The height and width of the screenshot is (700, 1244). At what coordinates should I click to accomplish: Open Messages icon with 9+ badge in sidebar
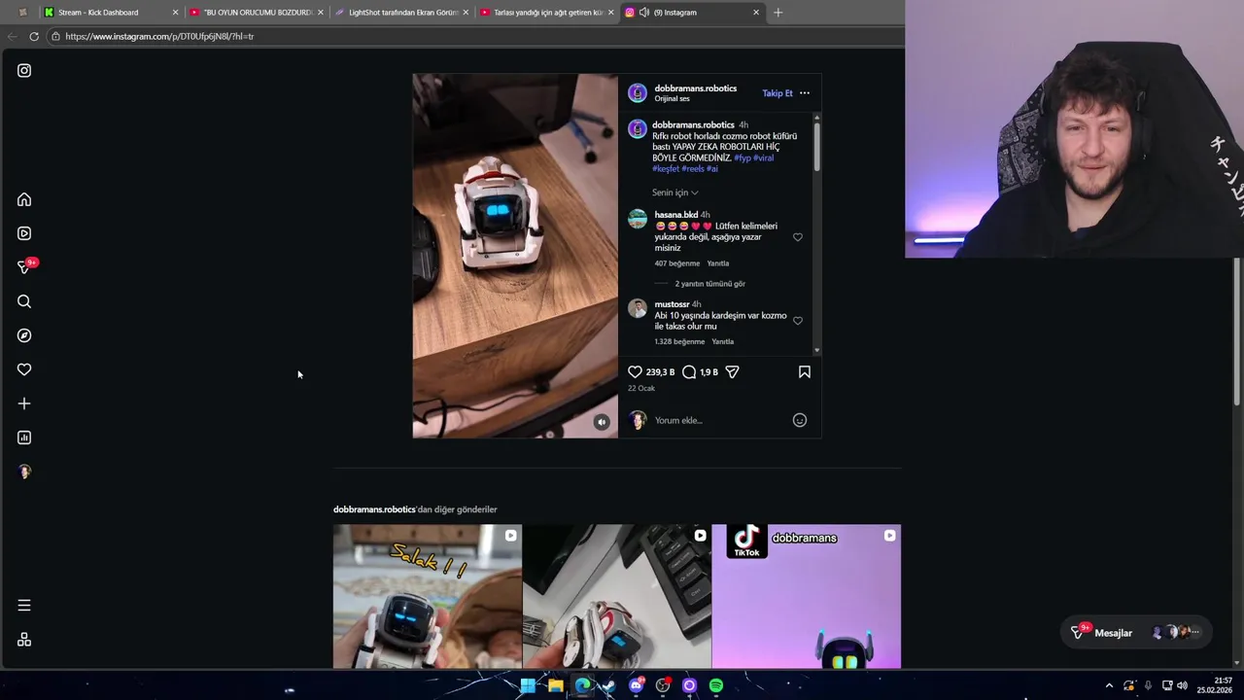point(25,266)
